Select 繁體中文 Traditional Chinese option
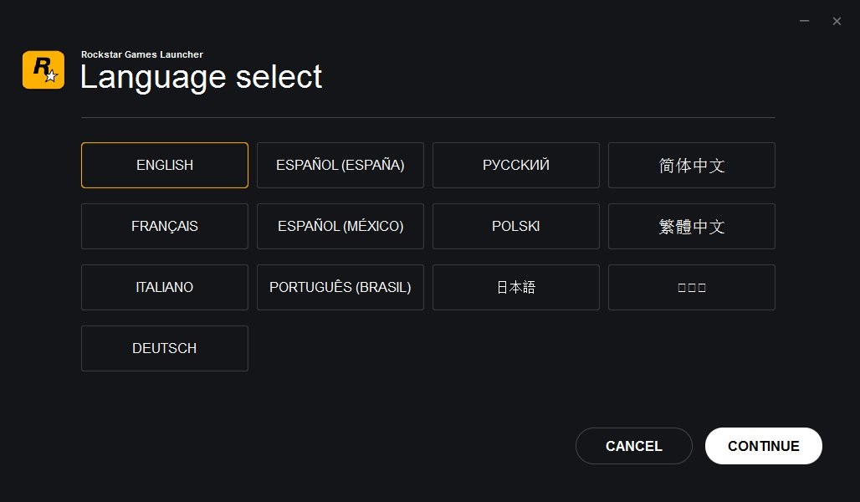Screen dimensions: 860x502 pos(692,227)
